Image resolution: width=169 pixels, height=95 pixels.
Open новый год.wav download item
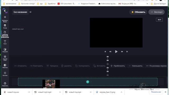point(13,92)
